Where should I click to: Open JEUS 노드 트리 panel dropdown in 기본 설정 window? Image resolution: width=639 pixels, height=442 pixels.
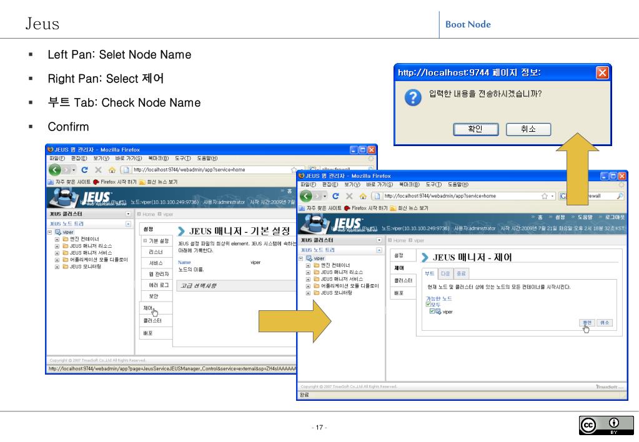128,223
